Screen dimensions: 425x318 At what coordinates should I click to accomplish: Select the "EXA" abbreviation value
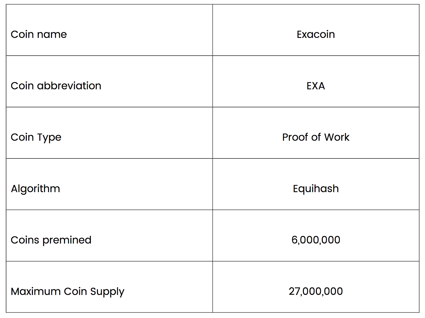click(x=316, y=86)
